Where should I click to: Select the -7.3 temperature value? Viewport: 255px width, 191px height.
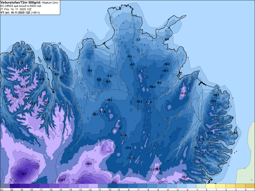pyautogui.click(x=29, y=49)
